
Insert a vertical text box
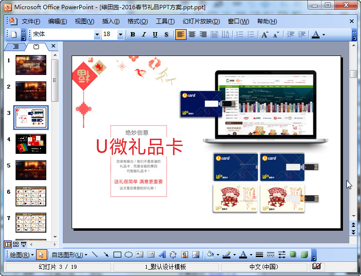151,255
